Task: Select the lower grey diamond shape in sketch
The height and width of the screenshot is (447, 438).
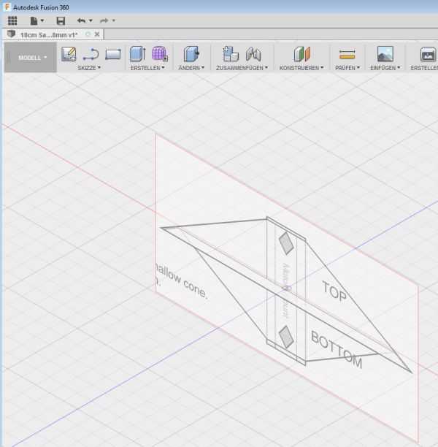Action: [286, 337]
